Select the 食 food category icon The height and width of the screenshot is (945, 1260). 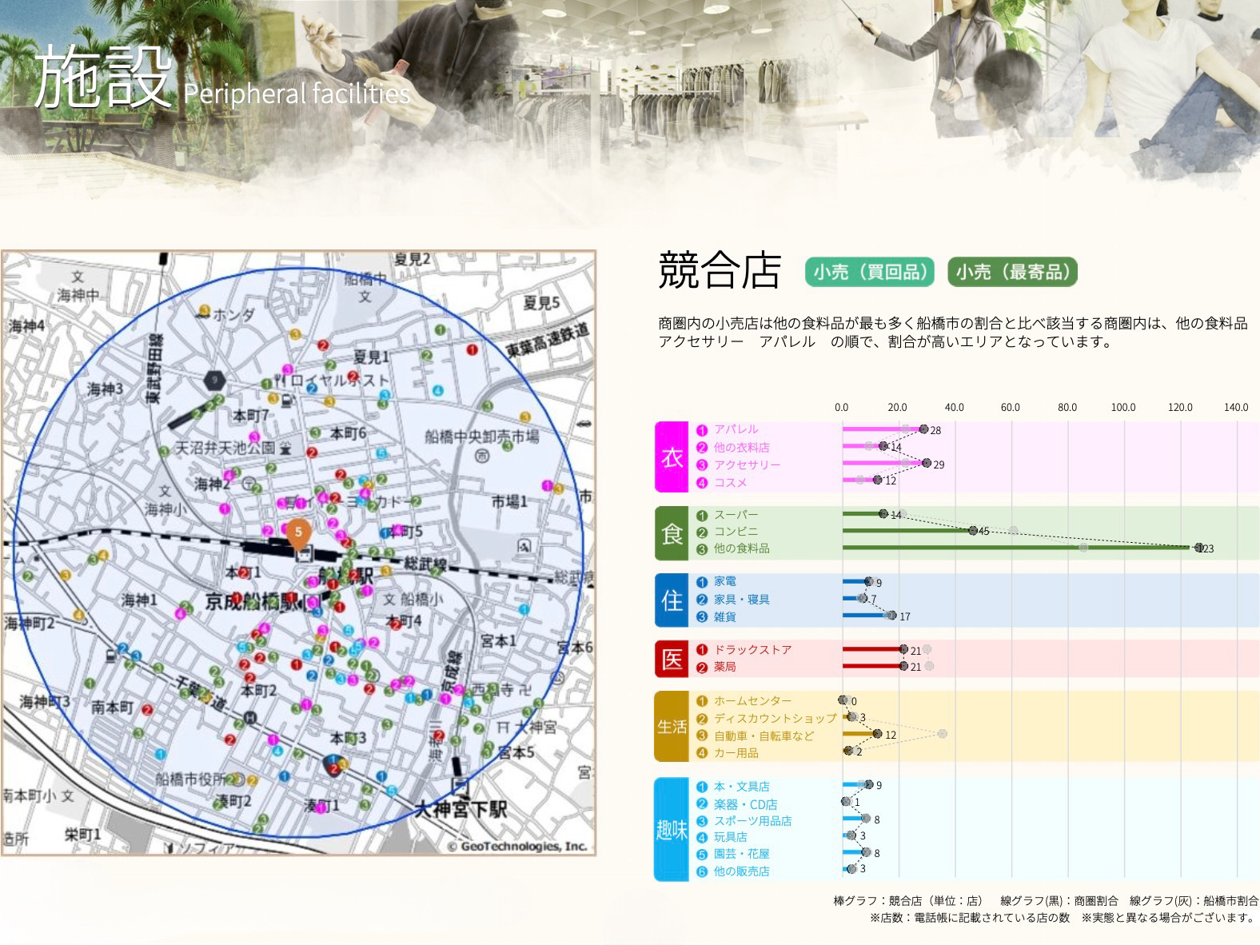(x=672, y=532)
